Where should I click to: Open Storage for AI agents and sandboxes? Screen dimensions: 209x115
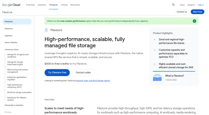pyautogui.click(x=18, y=56)
